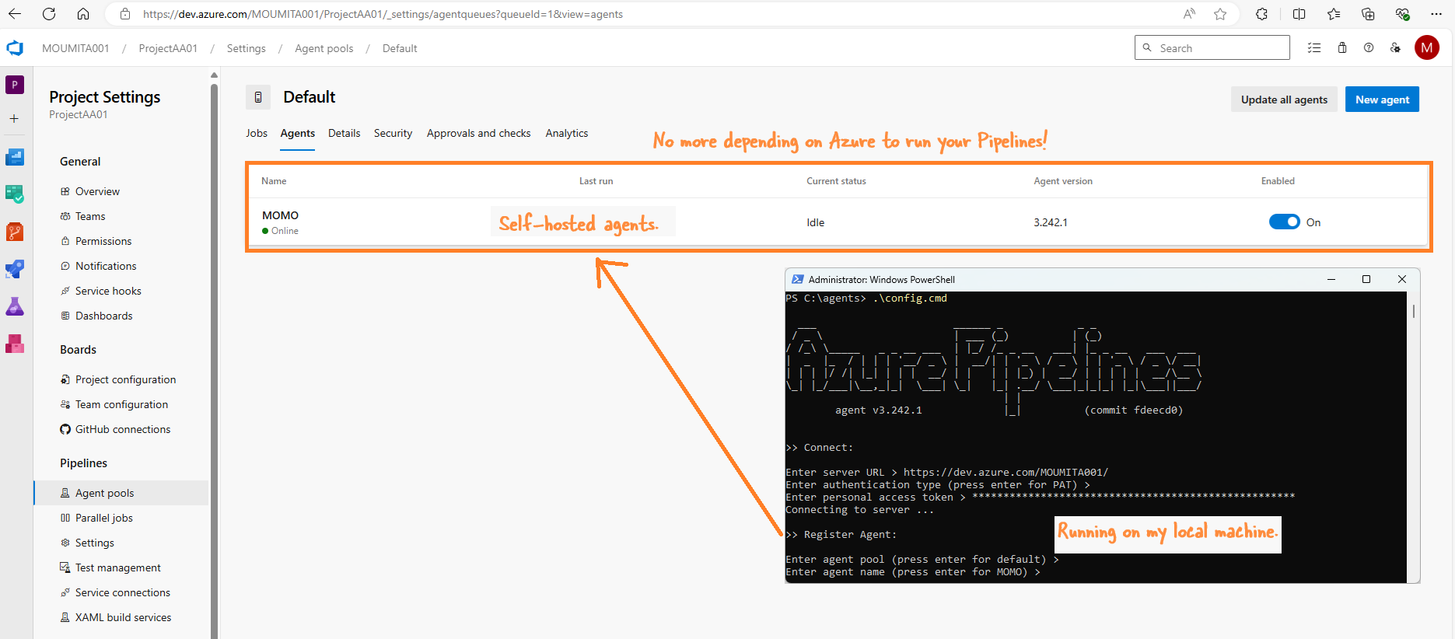
Task: Go to MOUMITA001 breadcrumb link
Action: (x=75, y=48)
